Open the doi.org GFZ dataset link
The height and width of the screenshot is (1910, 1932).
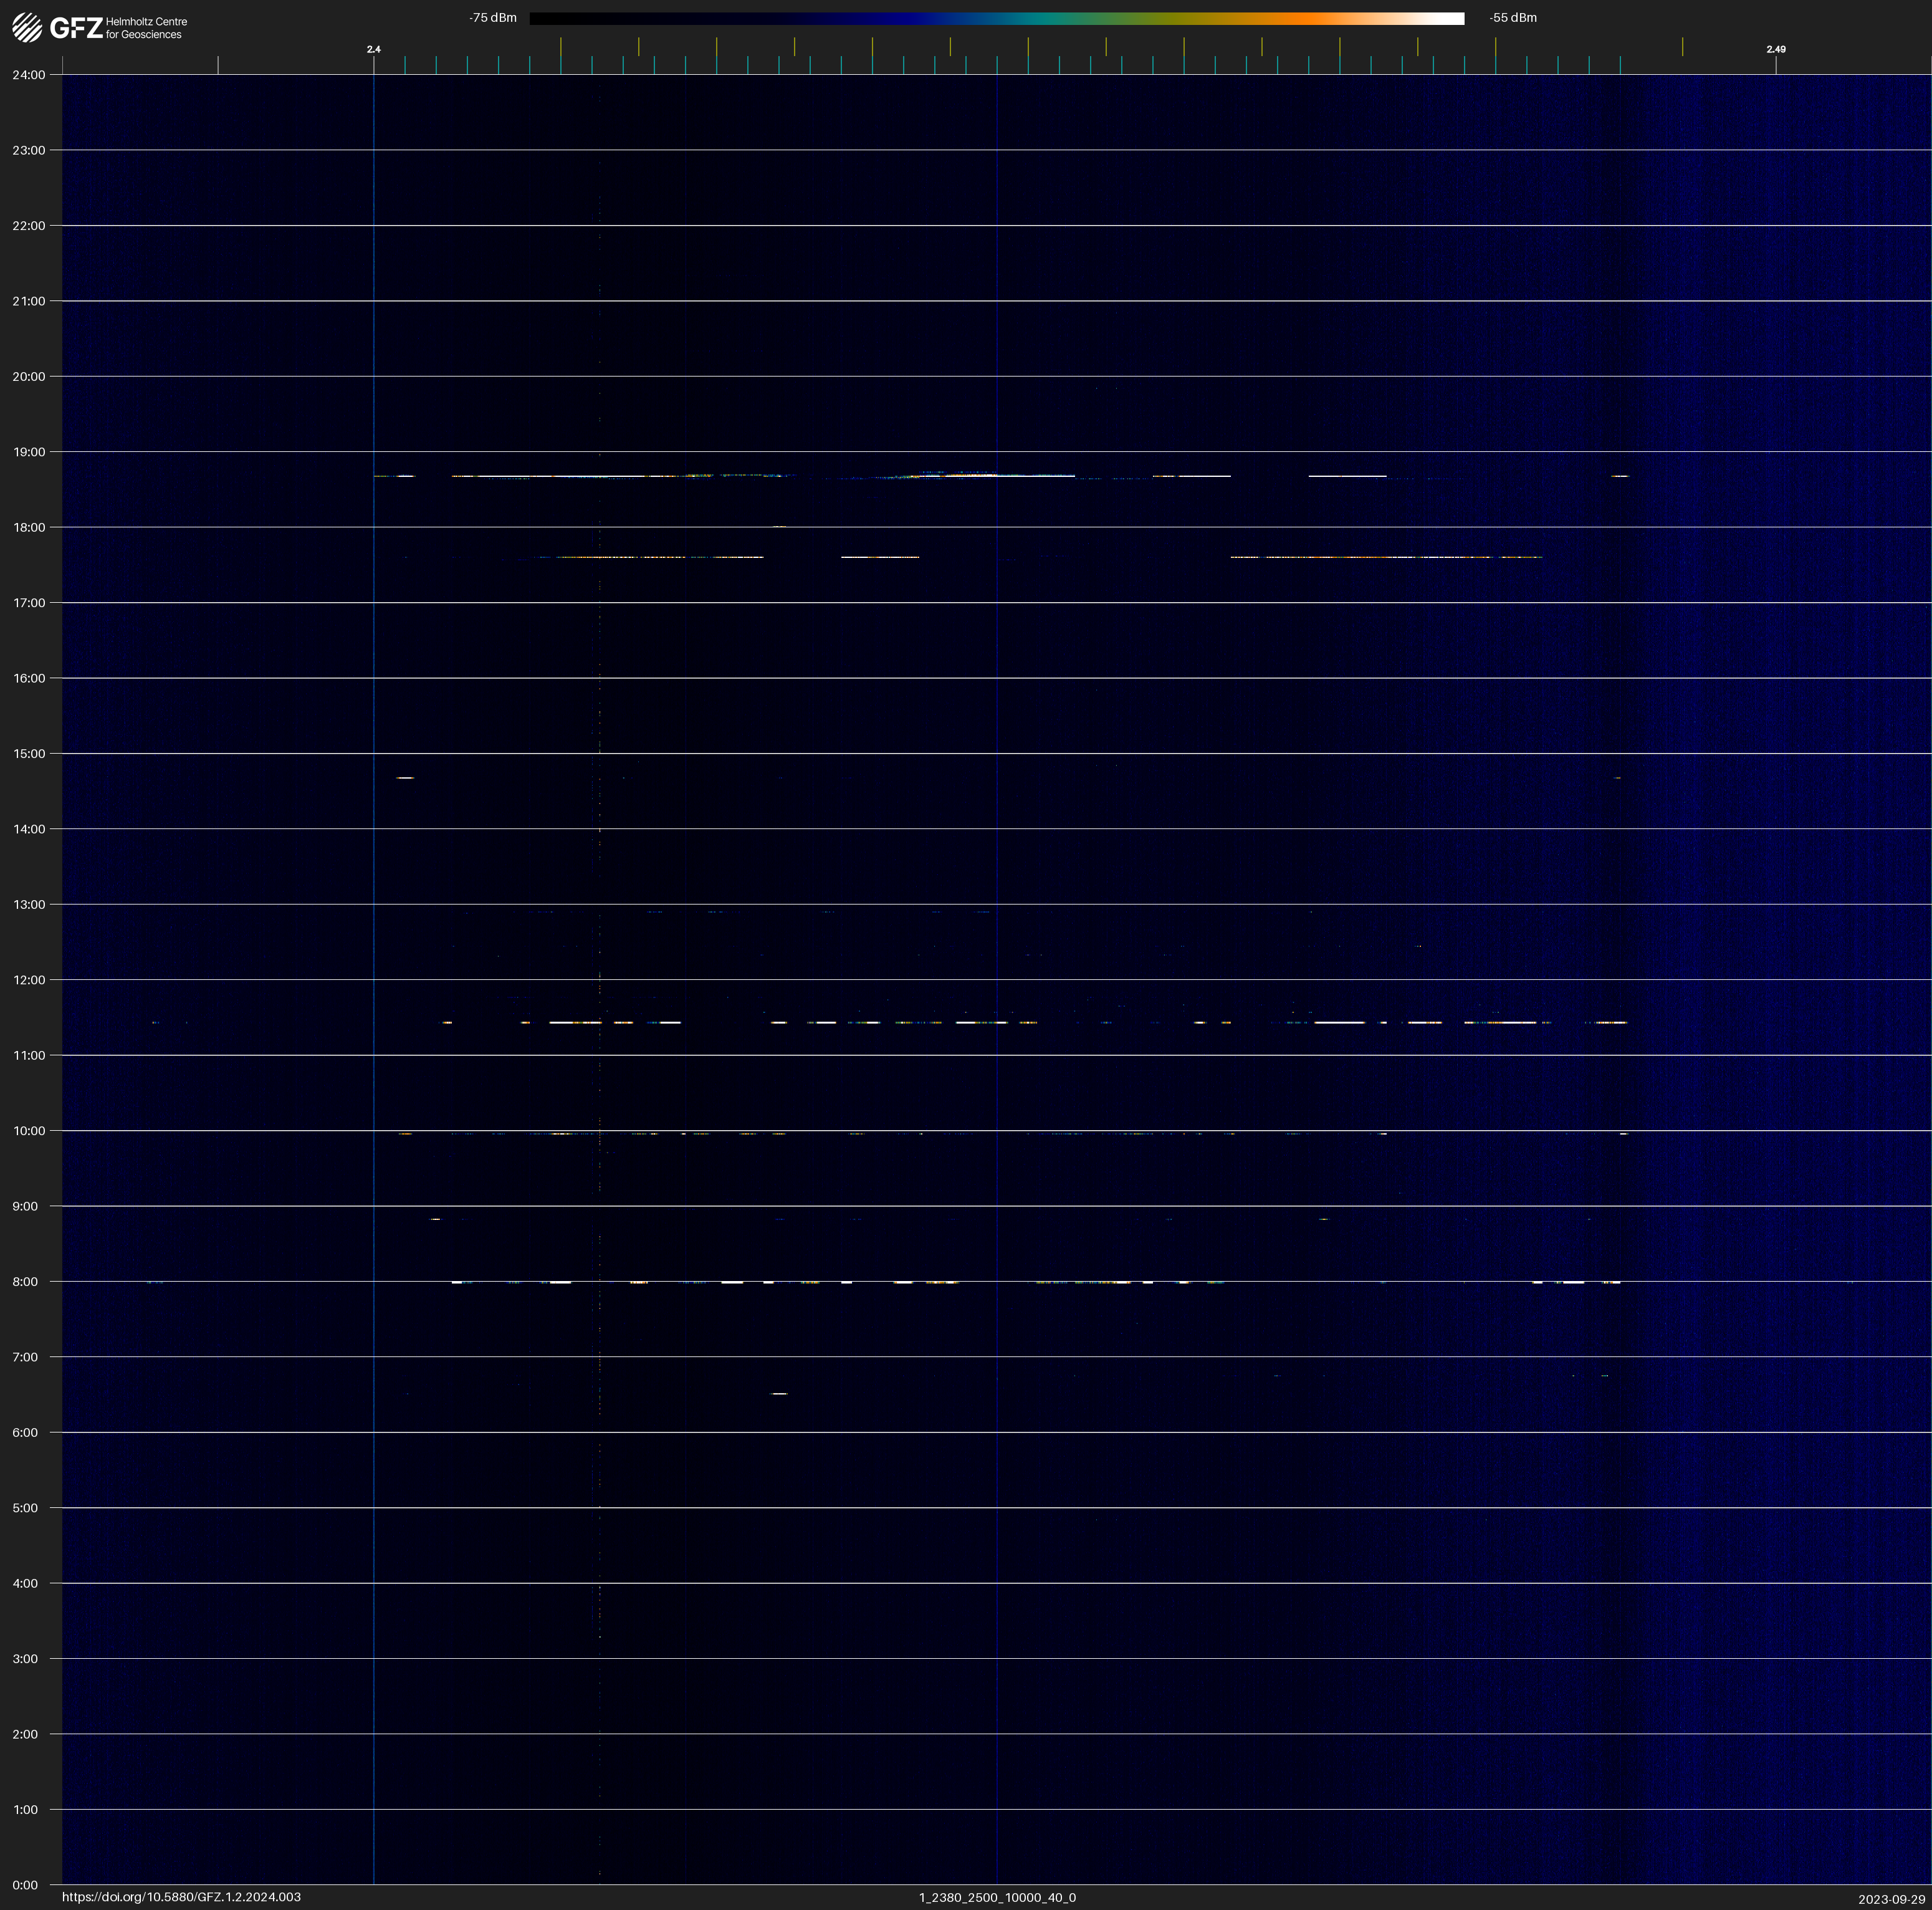(x=181, y=1896)
